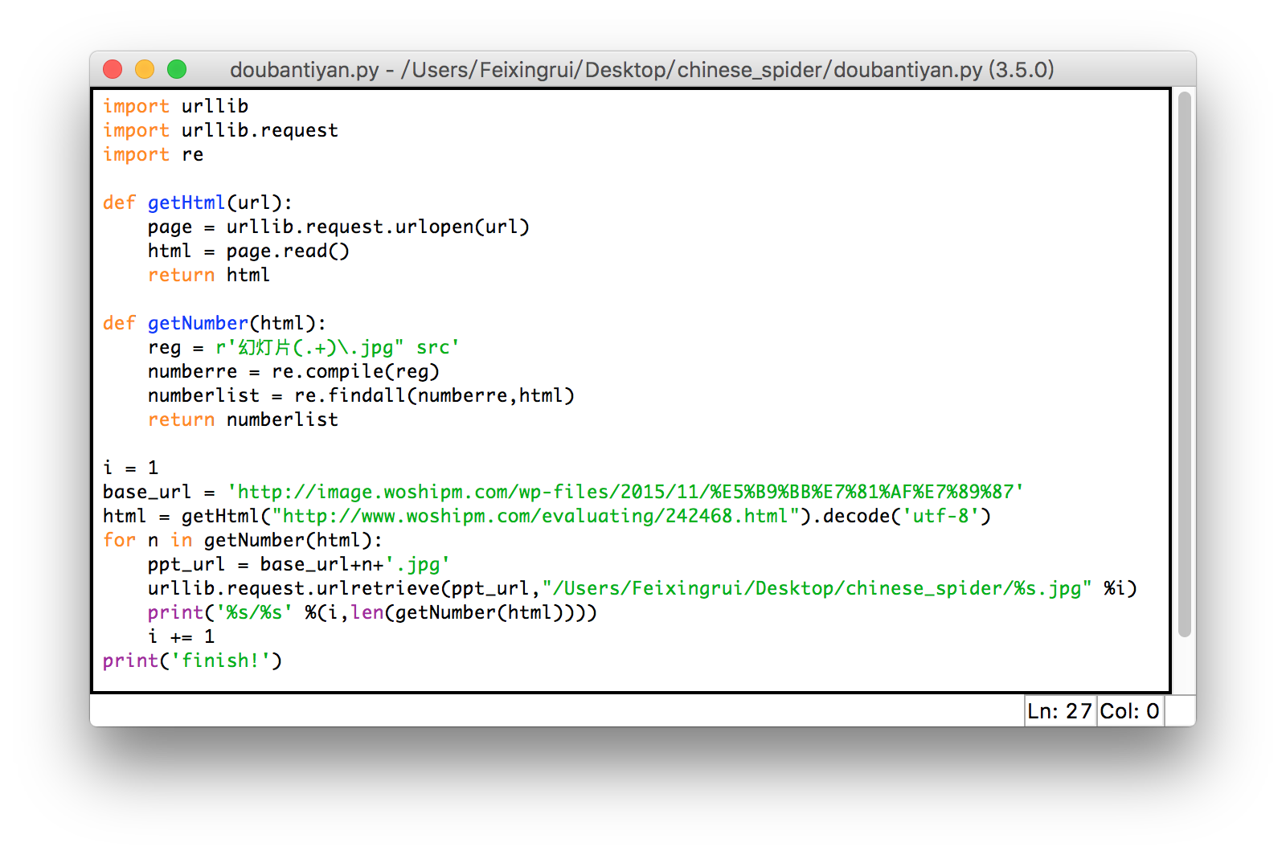Click the 'i += 1' line
The image size is (1286, 855).
coord(181,636)
